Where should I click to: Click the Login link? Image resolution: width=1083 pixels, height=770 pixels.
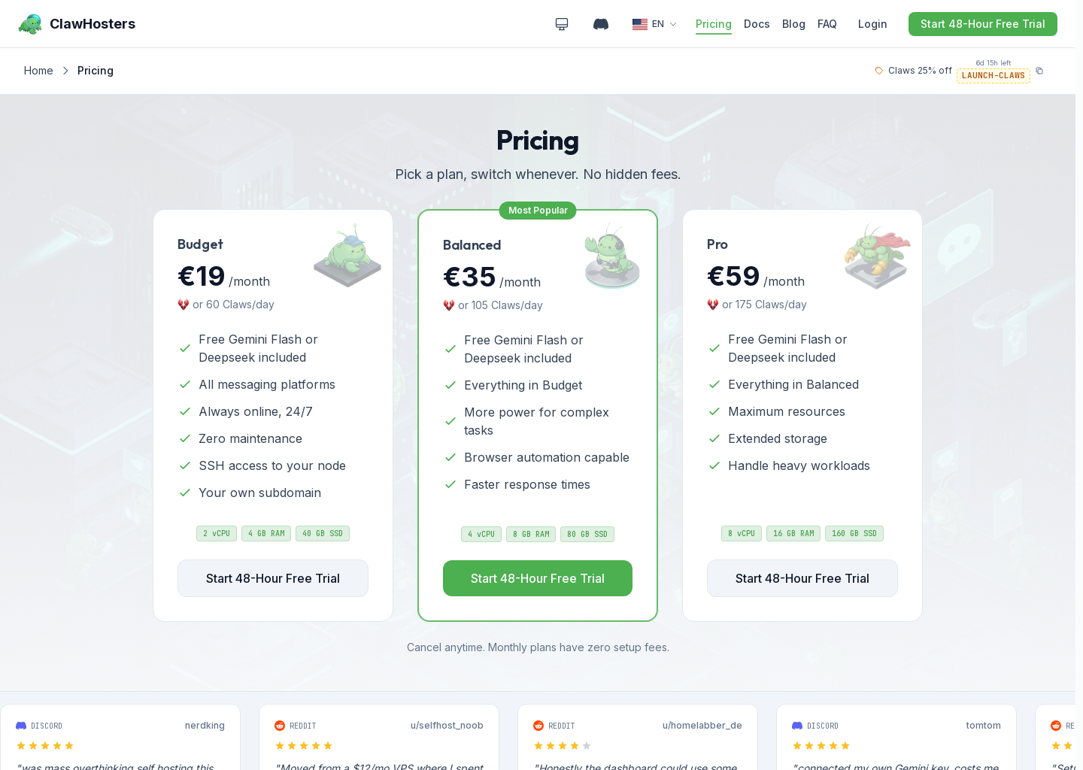872,23
